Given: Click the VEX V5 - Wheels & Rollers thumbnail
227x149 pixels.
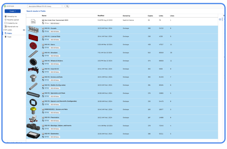Looking at the screenshot, I should 33,61.
